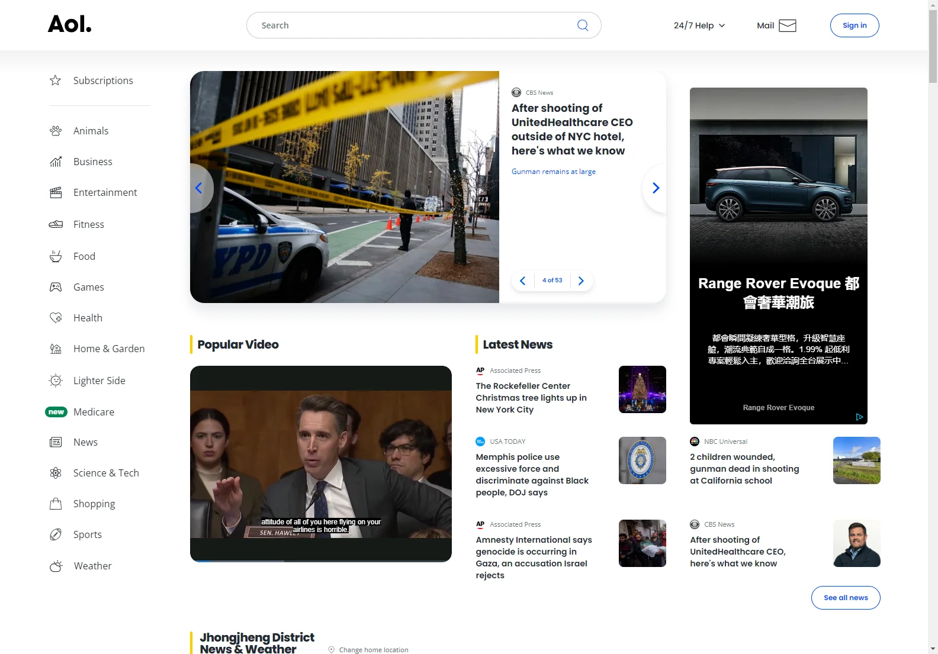Expand the 24/7 Help dropdown
The width and height of the screenshot is (938, 654).
click(x=699, y=25)
